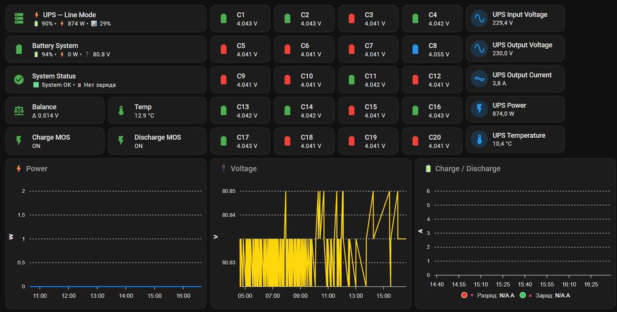Toggle the red Разряд legend series
This screenshot has width=617, height=312.
487,295
